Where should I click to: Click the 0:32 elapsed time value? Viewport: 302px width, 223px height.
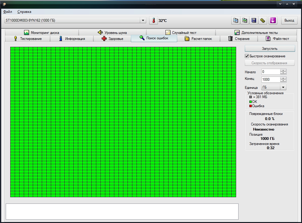(x=271, y=148)
